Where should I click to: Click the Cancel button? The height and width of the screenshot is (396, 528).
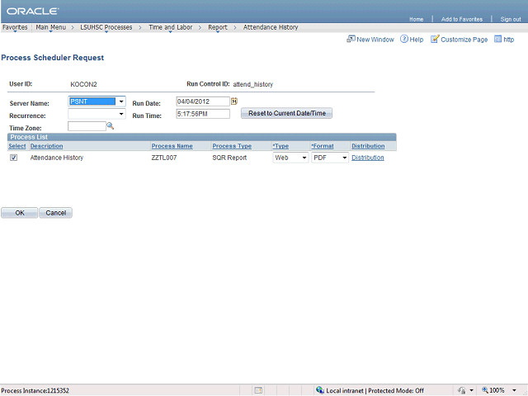coord(55,213)
